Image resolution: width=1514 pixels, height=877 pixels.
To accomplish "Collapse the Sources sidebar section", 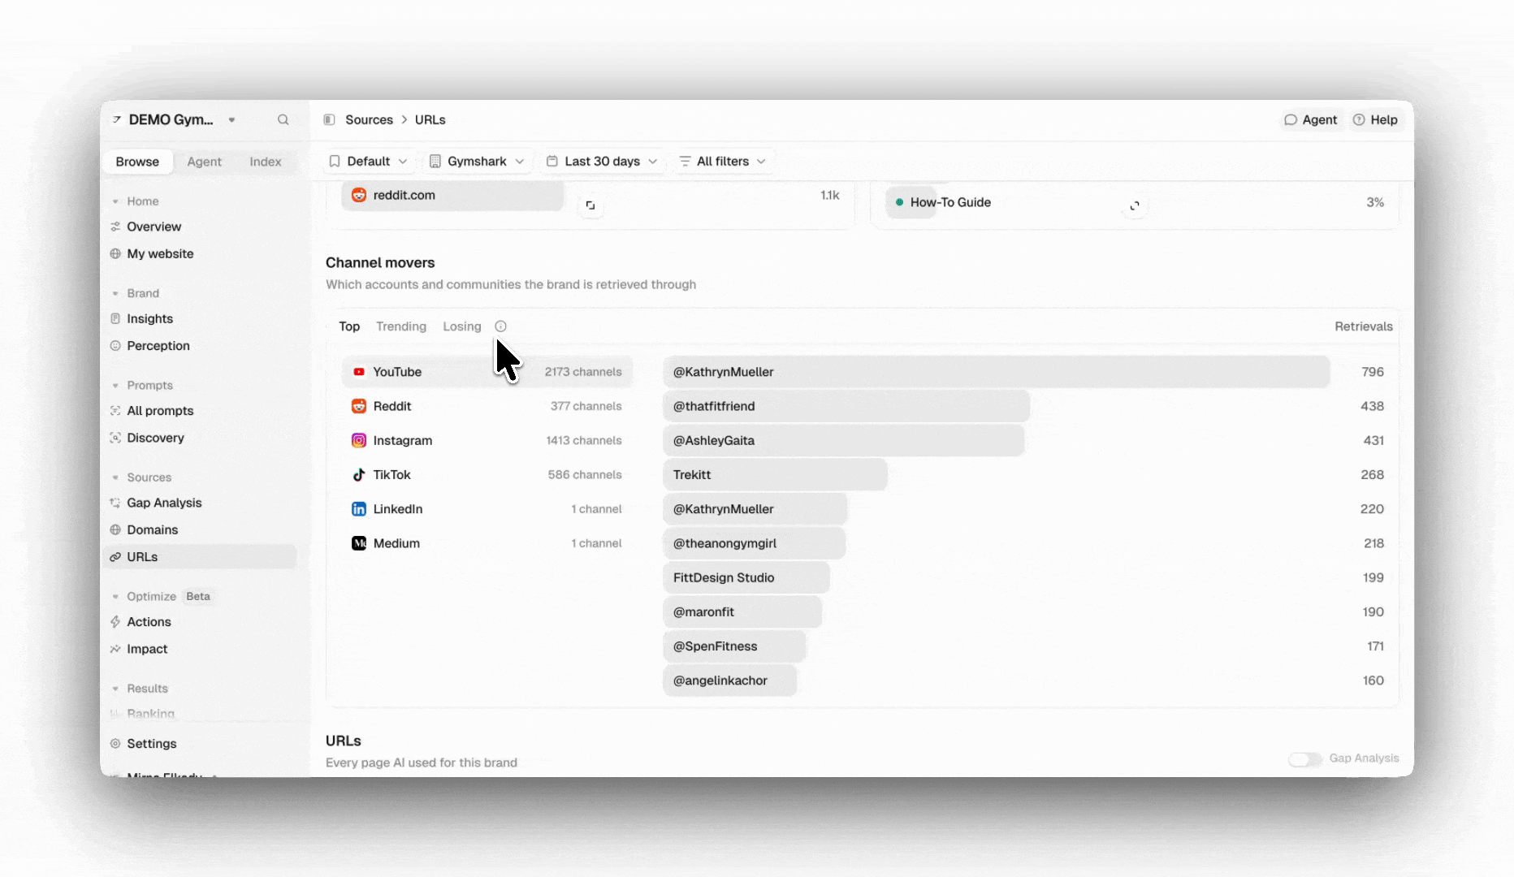I will [x=115, y=477].
